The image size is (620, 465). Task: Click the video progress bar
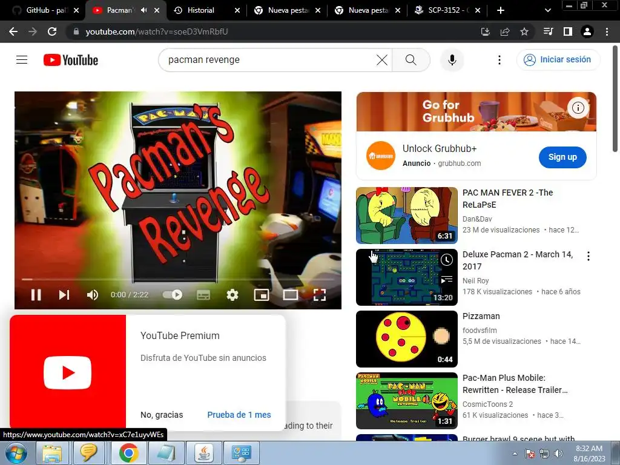point(178,279)
